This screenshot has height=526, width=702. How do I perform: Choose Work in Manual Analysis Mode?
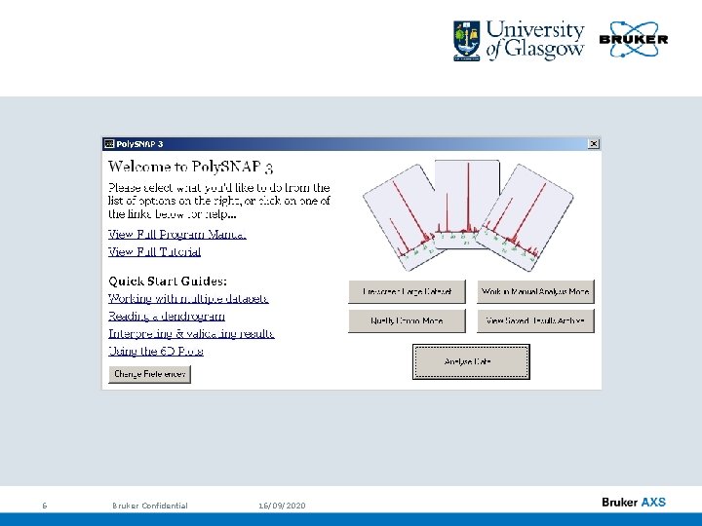pos(535,291)
